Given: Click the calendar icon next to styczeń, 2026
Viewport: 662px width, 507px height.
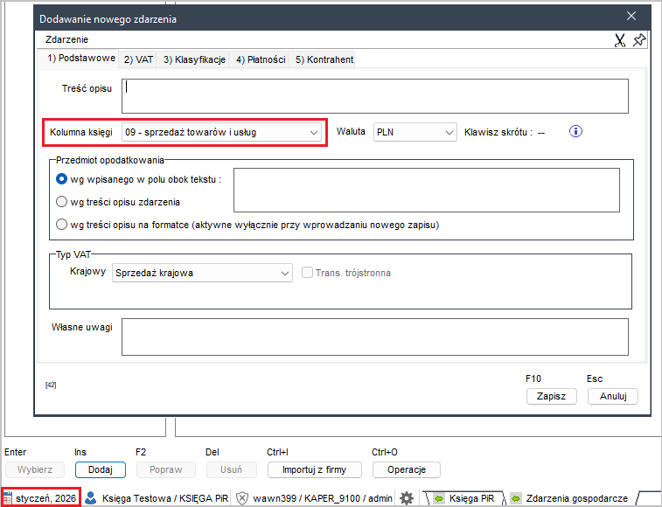Looking at the screenshot, I should pos(8,497).
